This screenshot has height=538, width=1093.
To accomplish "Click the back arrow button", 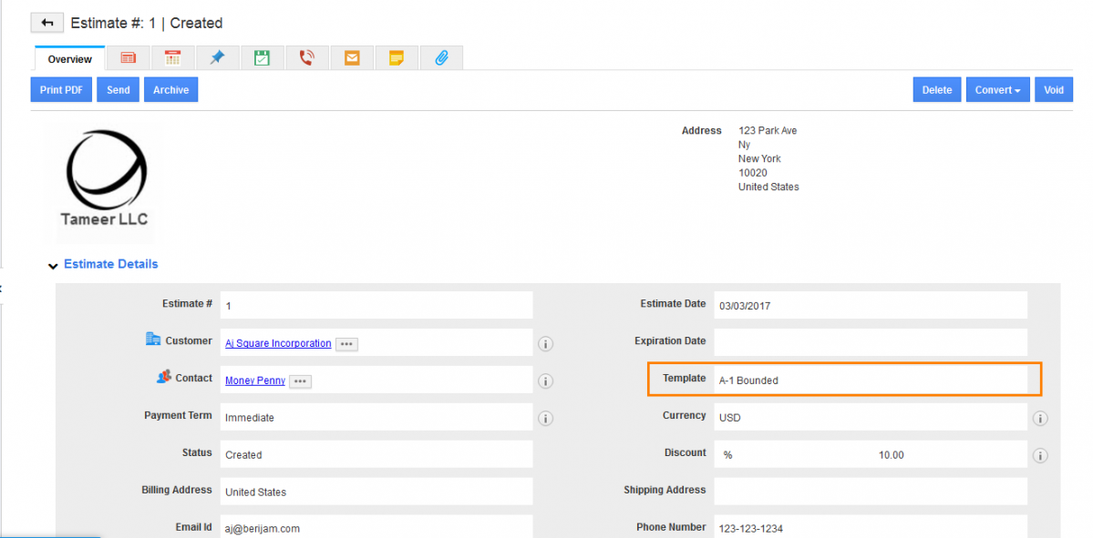I will point(46,23).
